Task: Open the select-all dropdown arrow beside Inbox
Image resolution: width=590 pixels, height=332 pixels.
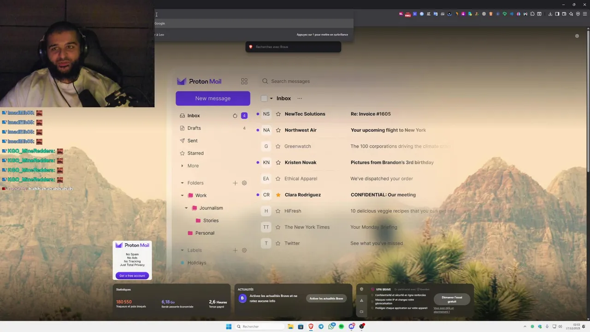Action: 271,98
